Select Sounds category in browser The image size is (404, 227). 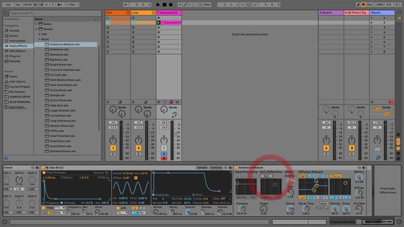[x=15, y=30]
